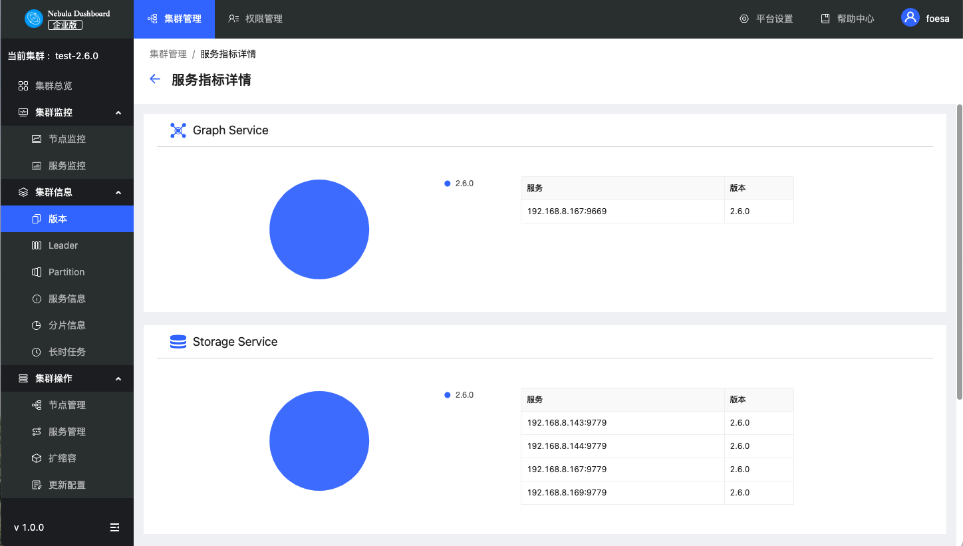Click the Nebula Dashboard logo icon
The image size is (963, 546).
[33, 19]
